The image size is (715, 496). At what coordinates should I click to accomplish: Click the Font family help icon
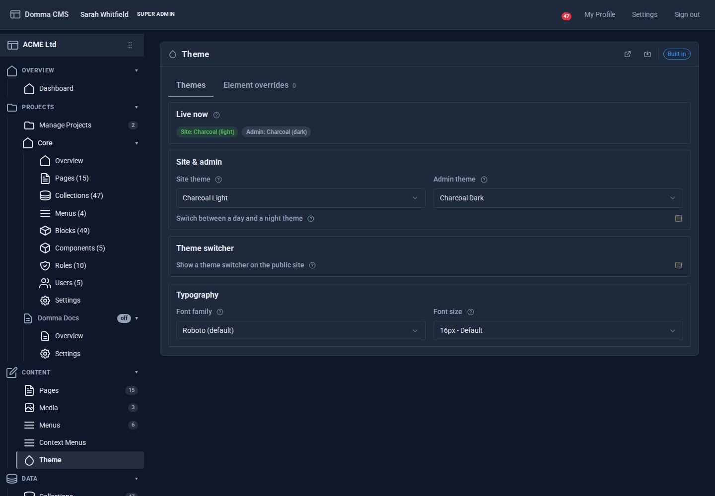[x=220, y=312]
